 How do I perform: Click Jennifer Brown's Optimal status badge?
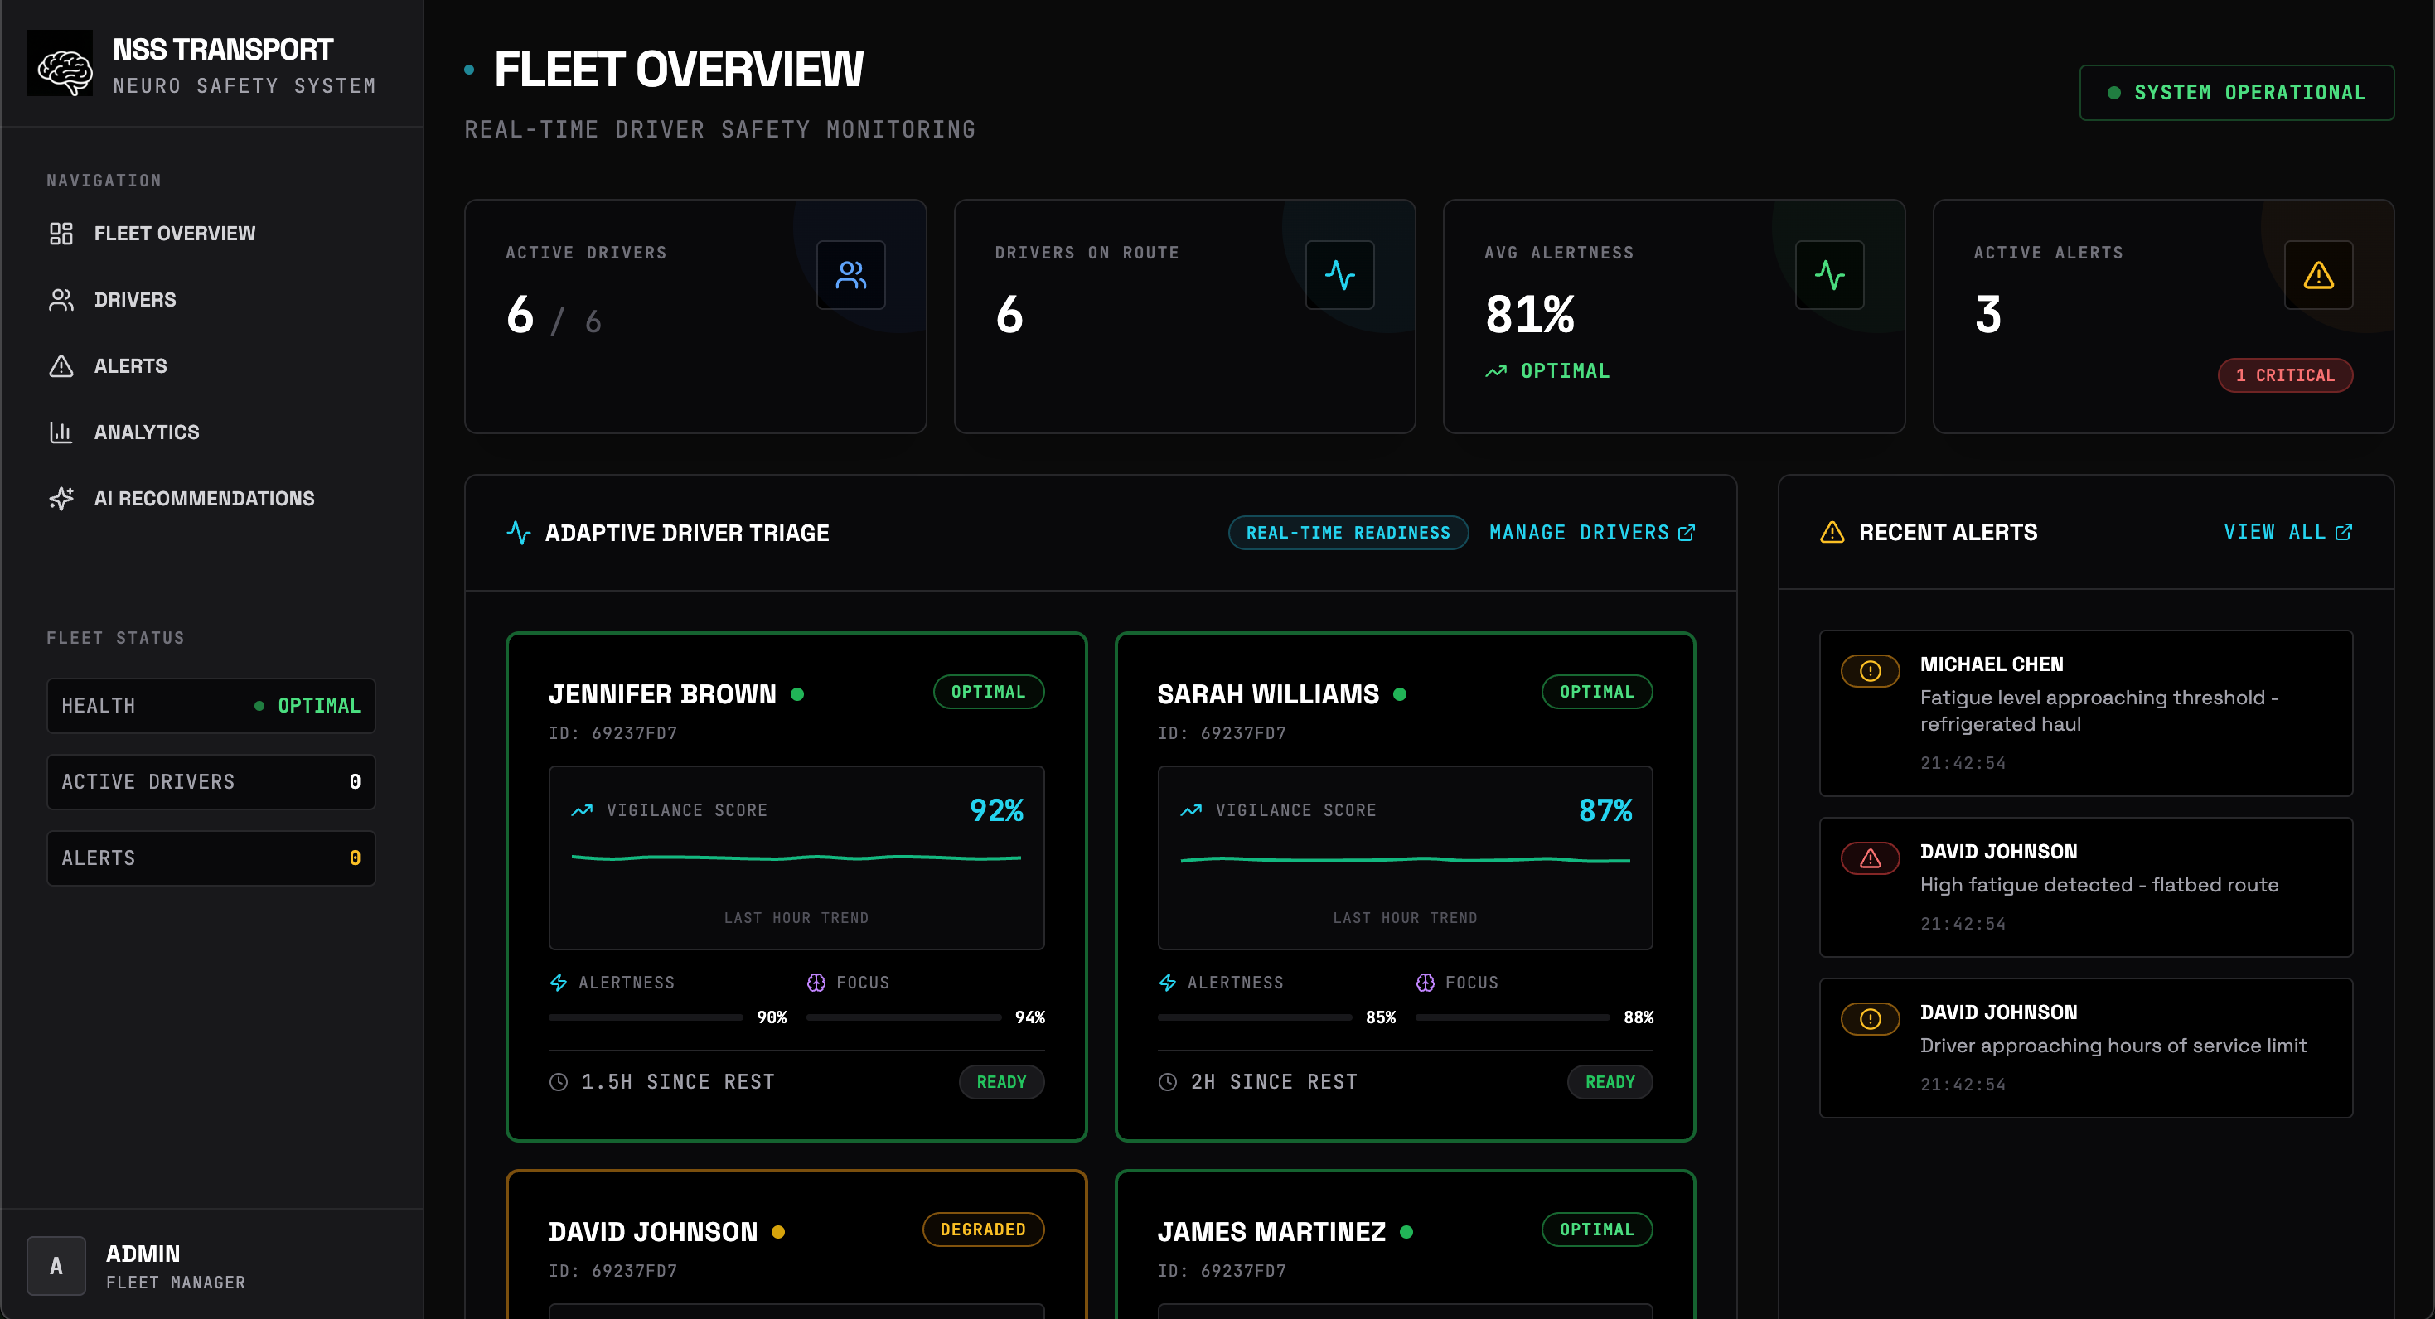tap(988, 692)
